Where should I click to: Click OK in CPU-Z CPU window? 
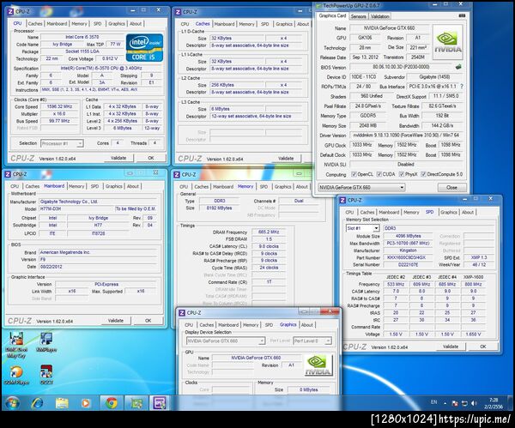point(151,158)
